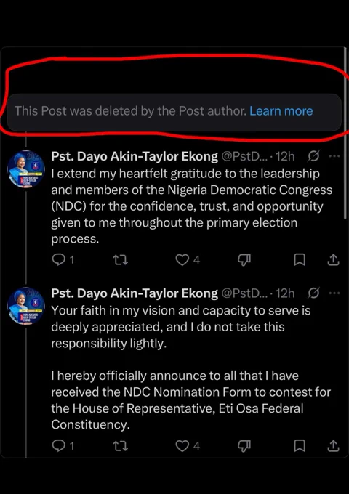Click the thread scrollbar on right edge

tap(345, 133)
